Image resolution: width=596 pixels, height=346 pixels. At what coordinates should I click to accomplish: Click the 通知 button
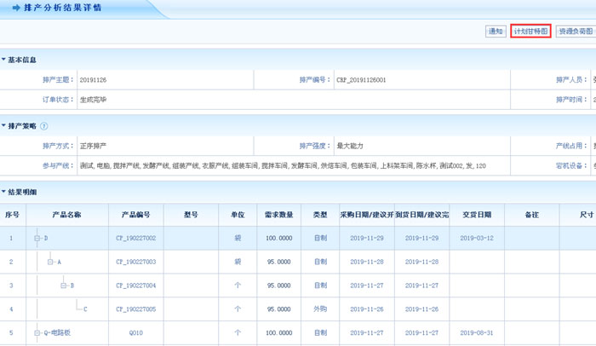tap(495, 32)
